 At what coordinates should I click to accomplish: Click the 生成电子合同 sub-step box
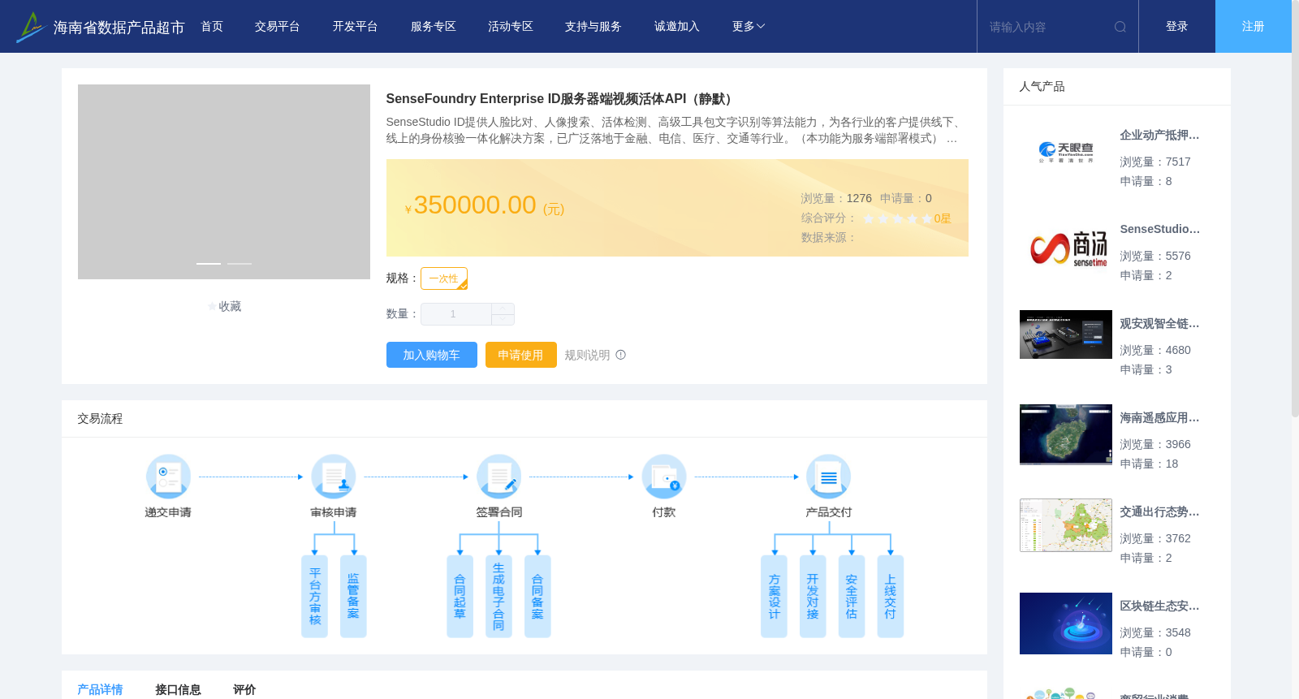(498, 596)
